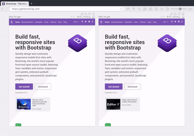
Task: Adjust the zoom slider at 64%
Action: [x=180, y=9]
